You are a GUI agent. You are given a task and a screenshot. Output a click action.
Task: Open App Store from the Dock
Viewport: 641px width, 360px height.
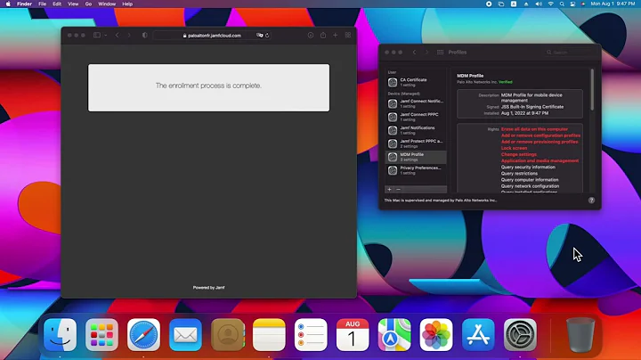pyautogui.click(x=478, y=335)
